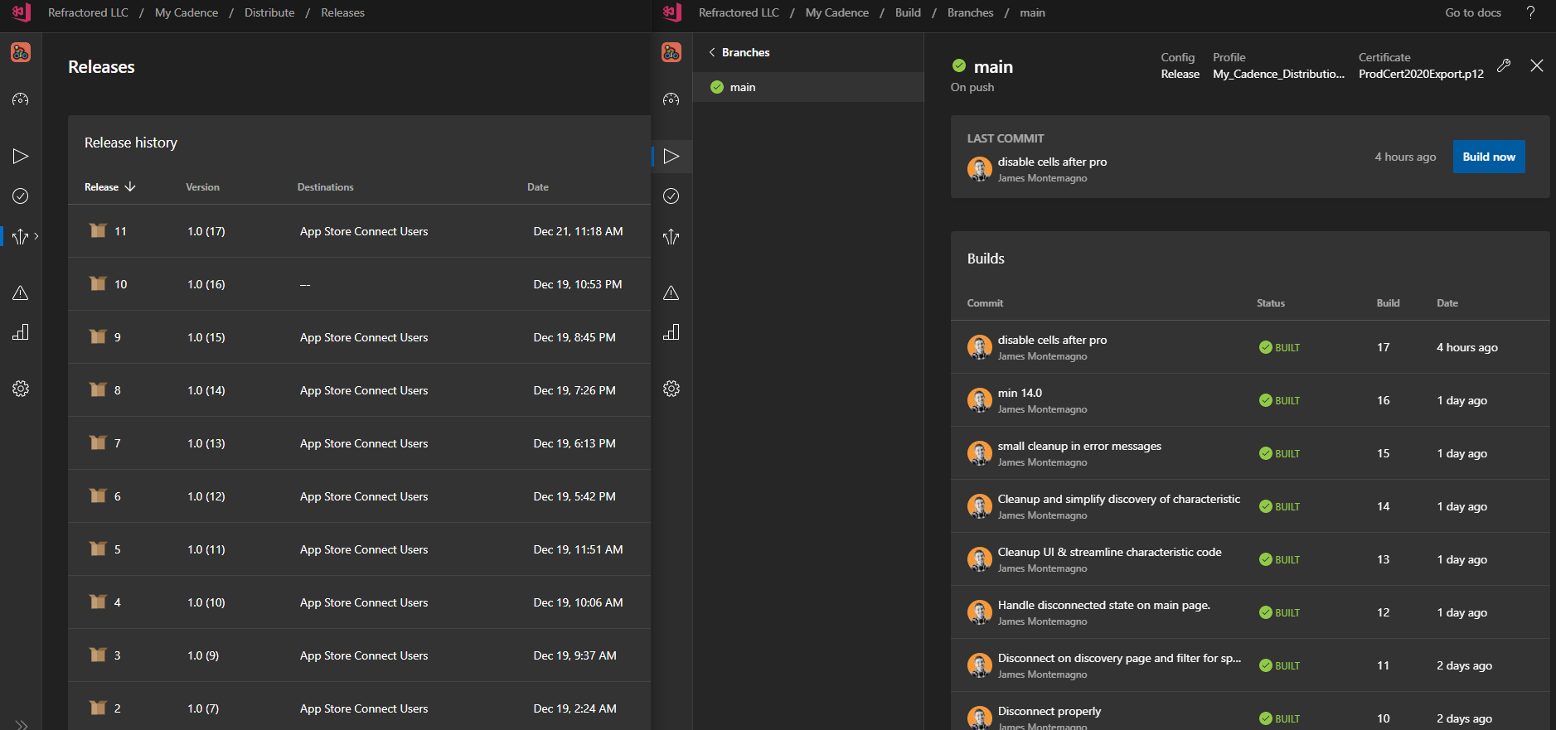Open Diagnostics warning icon in the Releases window sidebar
The height and width of the screenshot is (730, 1556).
click(x=21, y=292)
